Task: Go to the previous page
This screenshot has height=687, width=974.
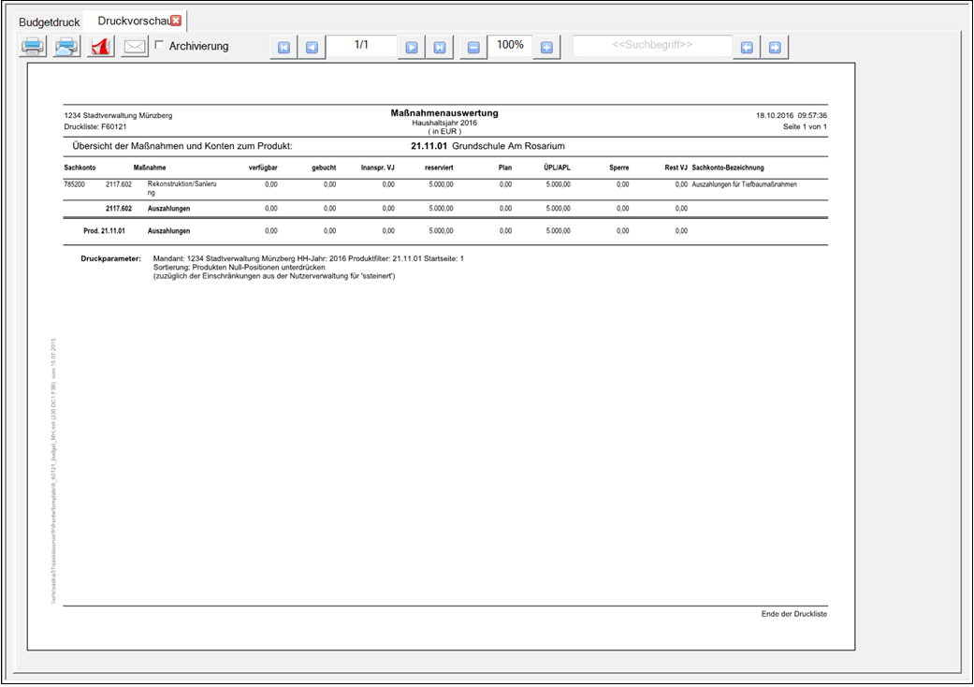Action: pos(312,48)
